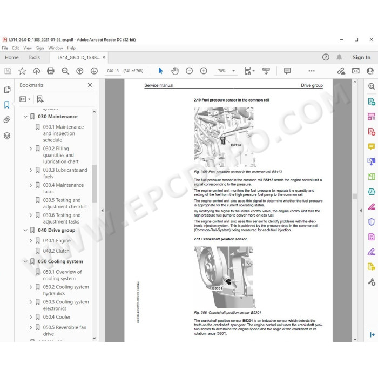
Task: Open notifications bell
Action: point(339,57)
